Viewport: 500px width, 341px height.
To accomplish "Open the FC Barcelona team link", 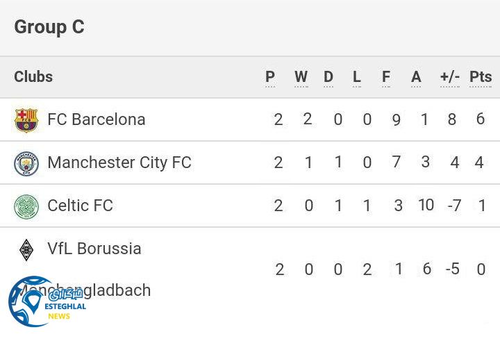I will [x=96, y=119].
